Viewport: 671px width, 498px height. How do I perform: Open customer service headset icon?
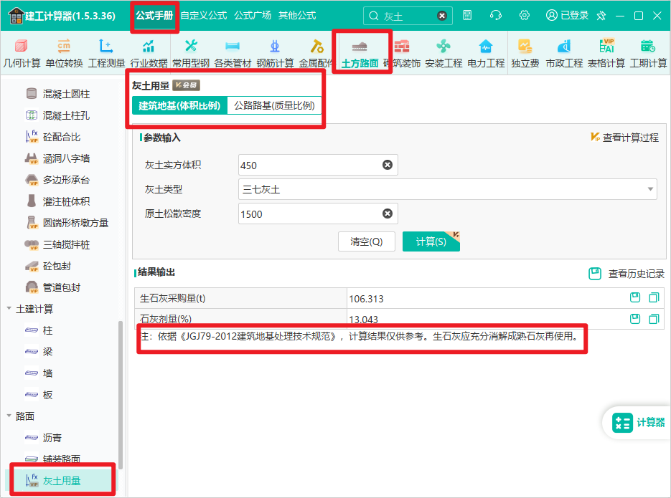(x=496, y=15)
